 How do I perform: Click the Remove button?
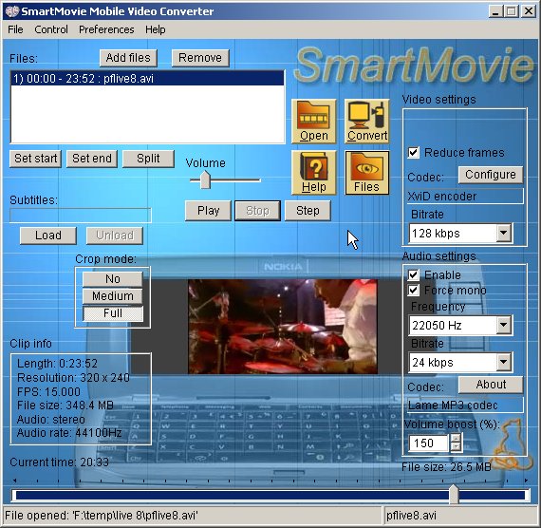click(200, 58)
